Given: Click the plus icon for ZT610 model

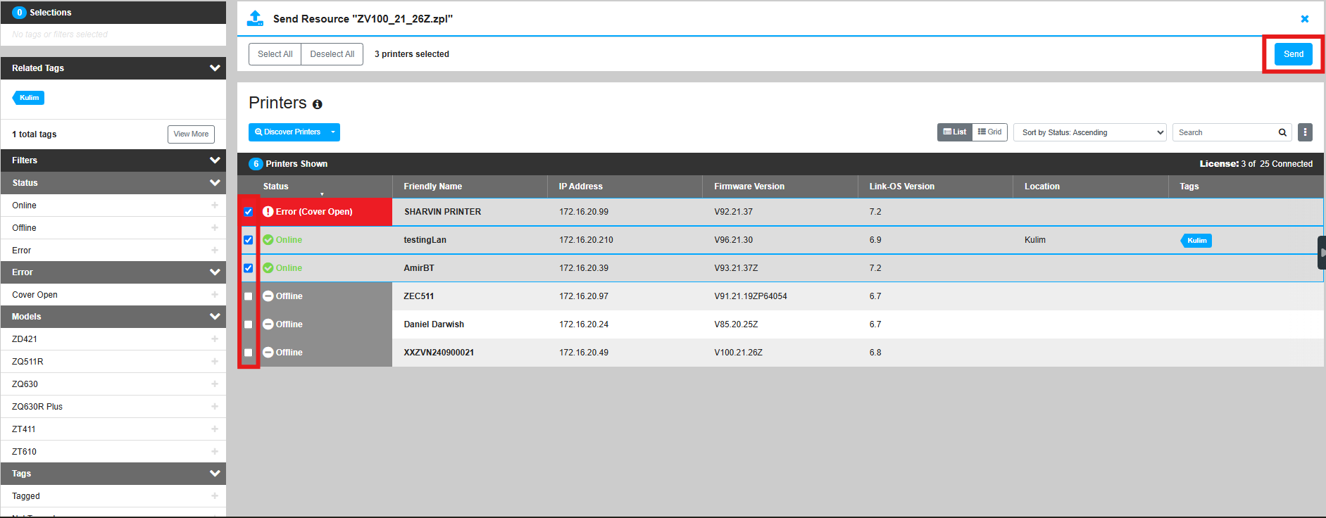Looking at the screenshot, I should pos(215,452).
